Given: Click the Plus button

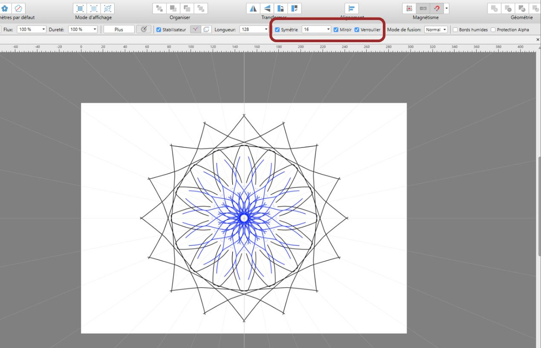Looking at the screenshot, I should point(119,29).
